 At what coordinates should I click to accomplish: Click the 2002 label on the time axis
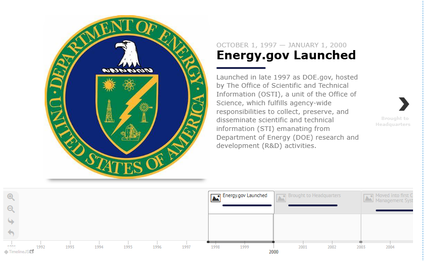[x=332, y=247]
